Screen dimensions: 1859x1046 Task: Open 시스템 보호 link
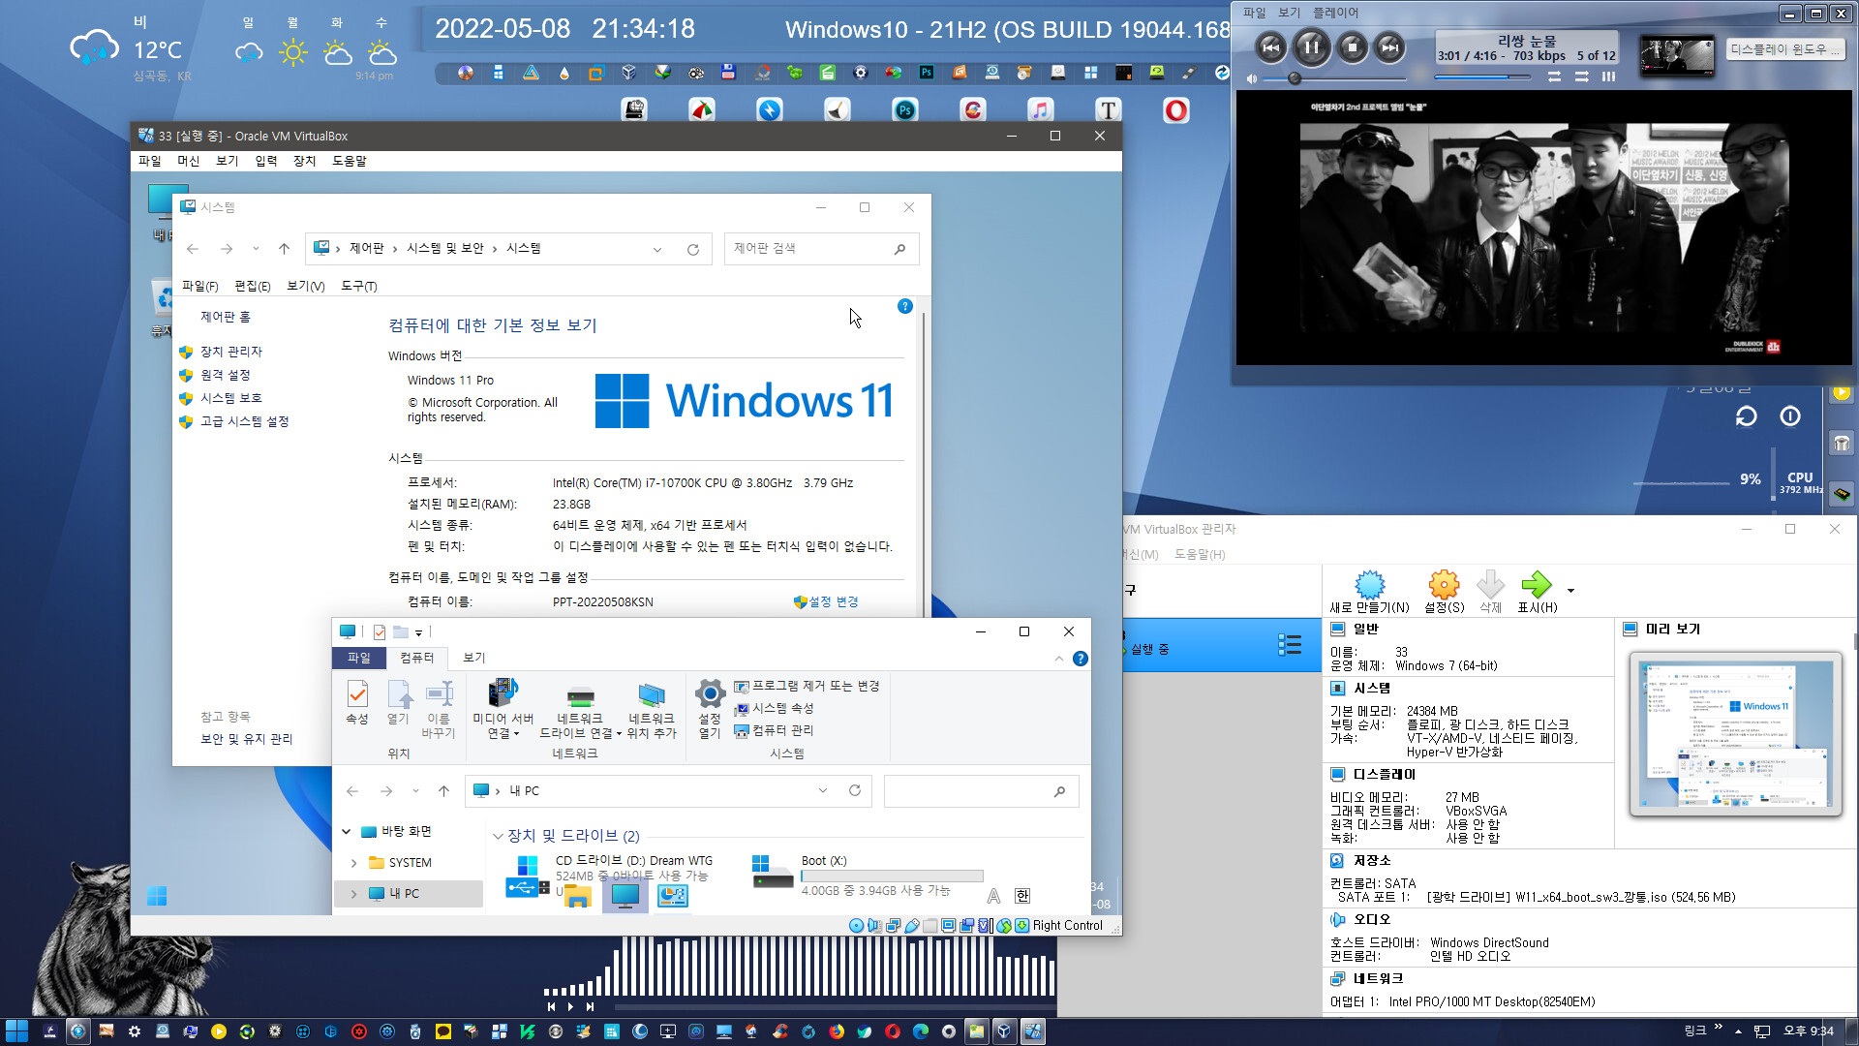230,398
